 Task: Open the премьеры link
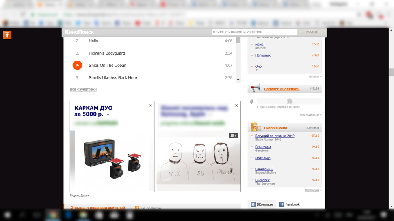pos(312,190)
